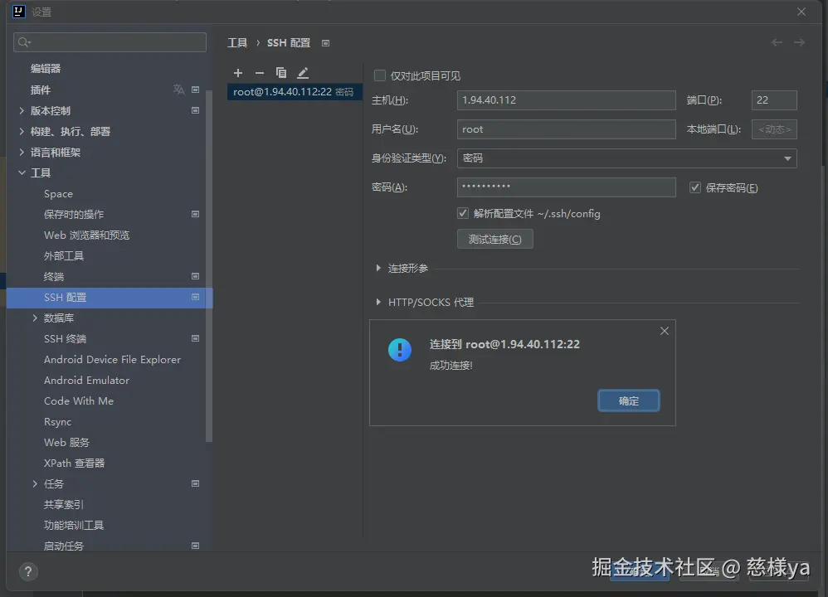Open help using the question mark icon

[x=27, y=571]
